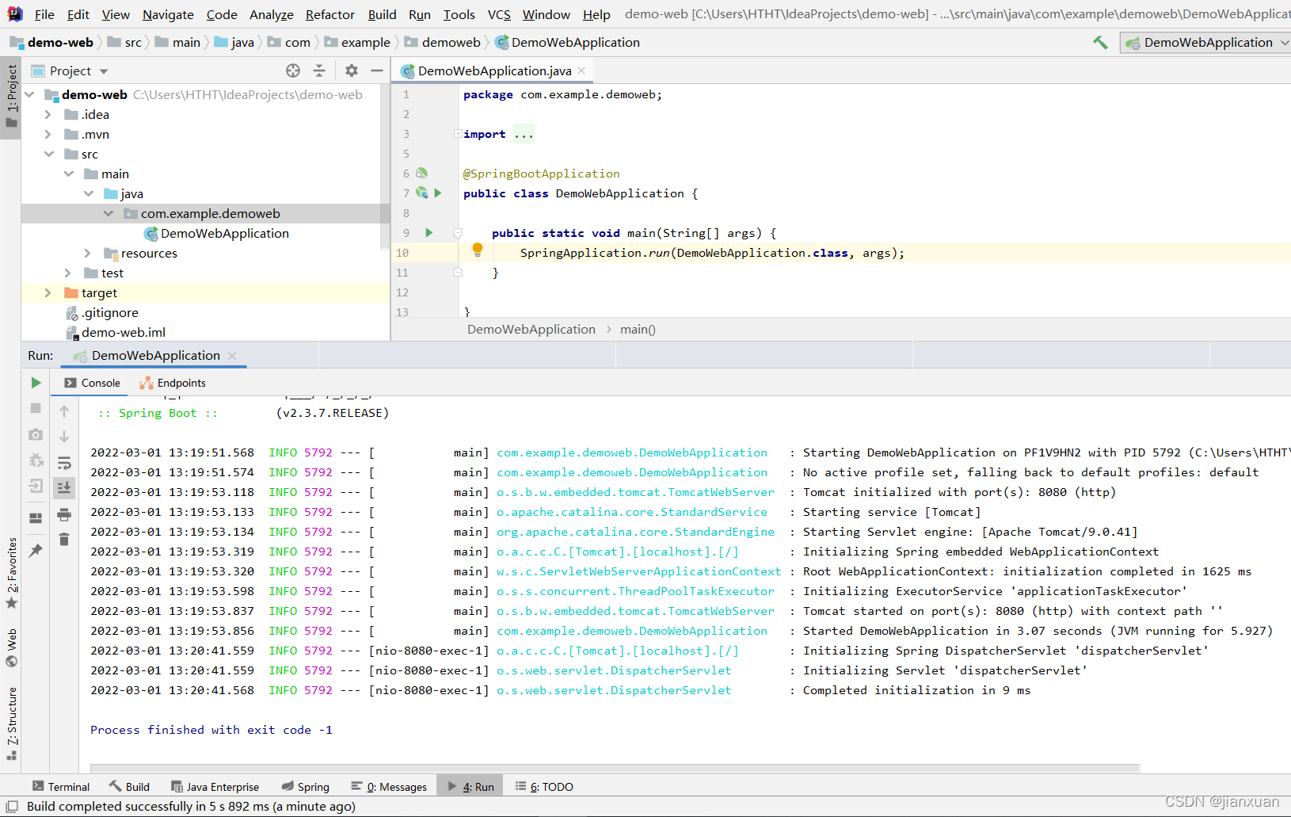Expand the .mvn folder

(x=48, y=135)
